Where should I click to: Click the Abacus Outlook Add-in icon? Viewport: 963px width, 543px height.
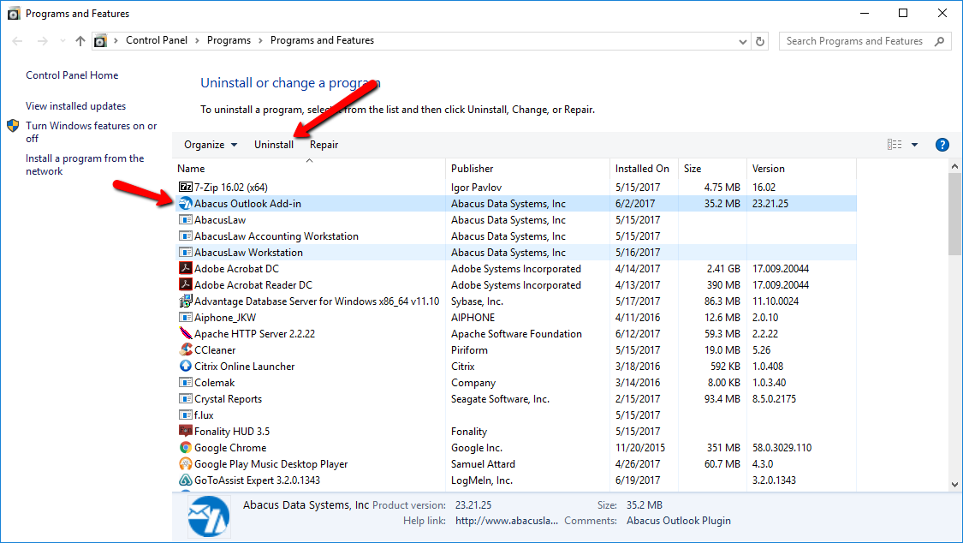point(186,203)
